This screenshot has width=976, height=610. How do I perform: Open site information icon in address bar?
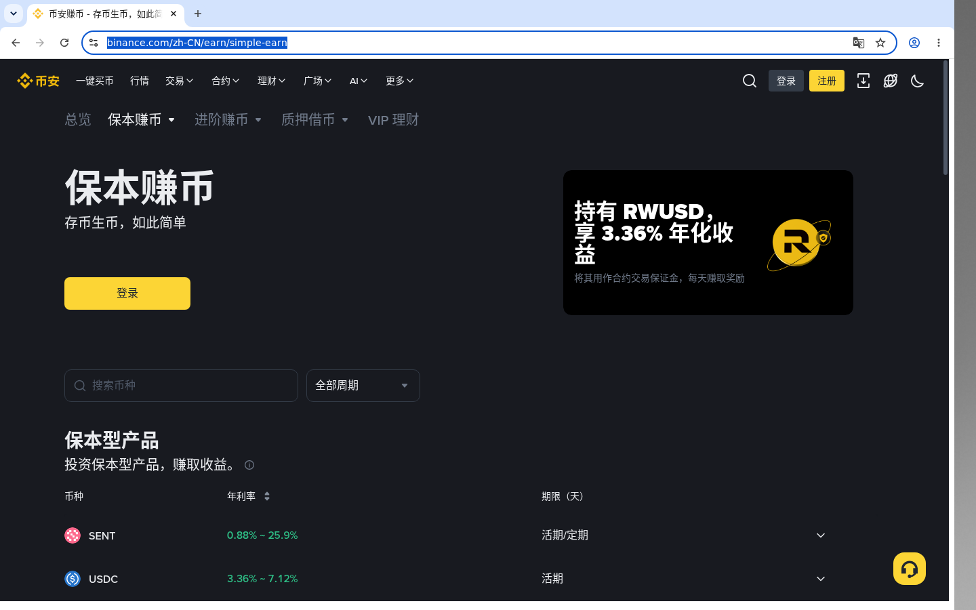[94, 43]
